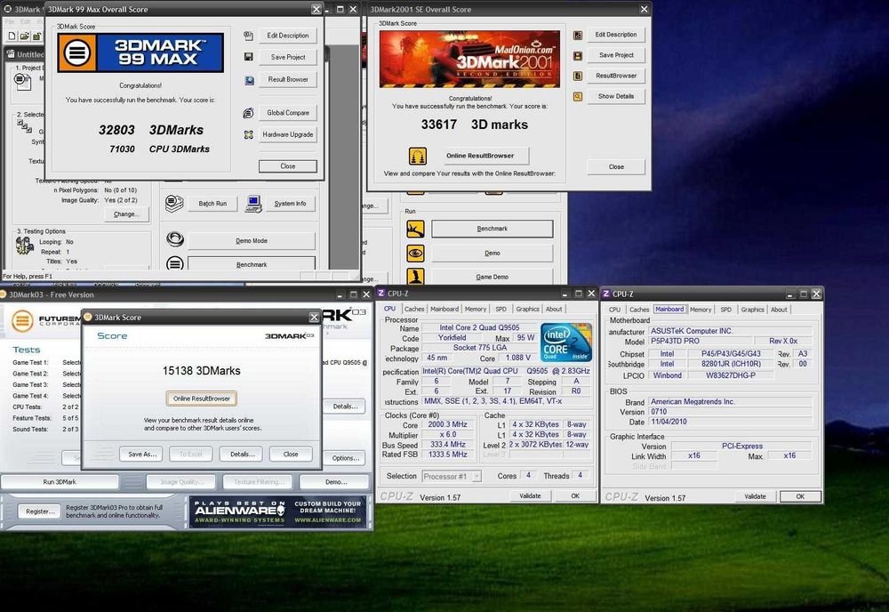Click Hardware Upgrade button in 3DMark 99

(287, 134)
